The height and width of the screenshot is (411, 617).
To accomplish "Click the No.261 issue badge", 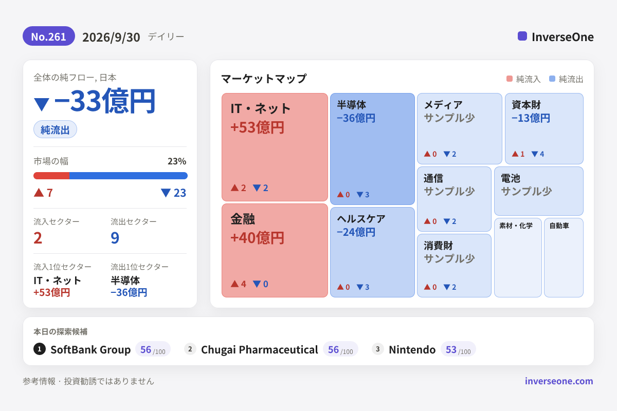I will [x=49, y=36].
